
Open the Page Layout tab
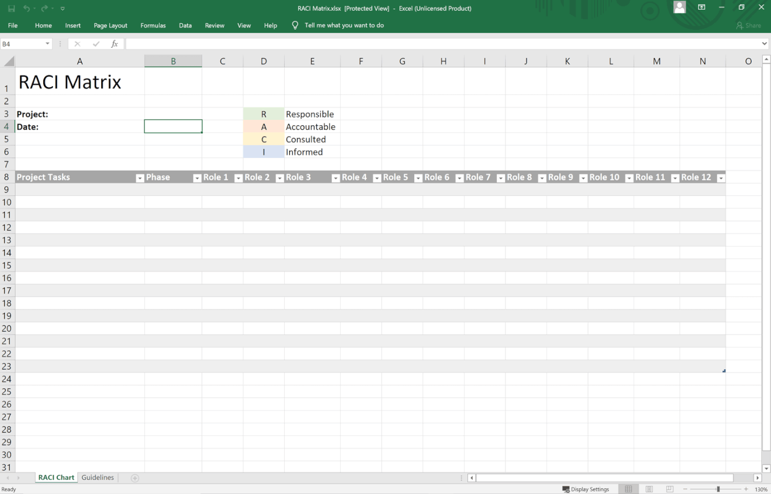[x=110, y=25]
